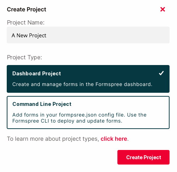Choose the Command Line Project type option

[88, 112]
